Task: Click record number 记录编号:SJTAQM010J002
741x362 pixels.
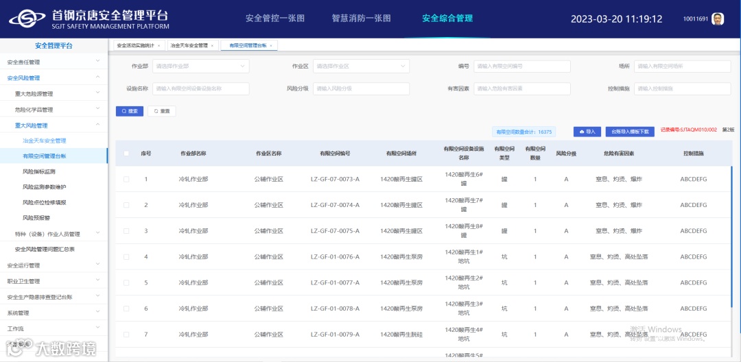Action: 689,130
